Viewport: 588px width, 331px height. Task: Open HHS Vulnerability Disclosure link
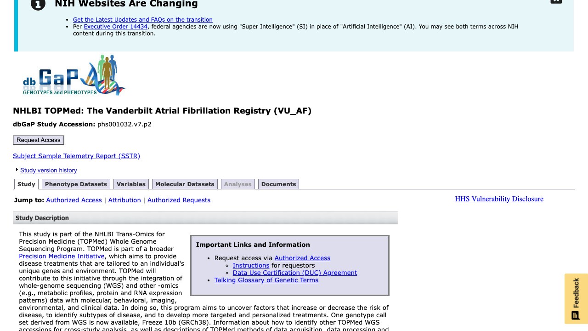coord(499,199)
